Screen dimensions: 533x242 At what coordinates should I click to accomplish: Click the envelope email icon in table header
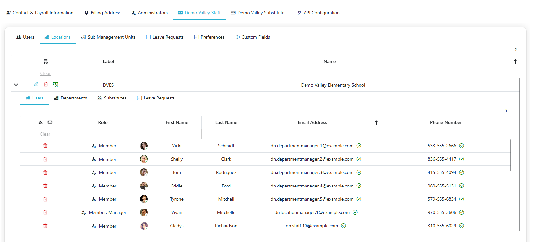click(50, 122)
